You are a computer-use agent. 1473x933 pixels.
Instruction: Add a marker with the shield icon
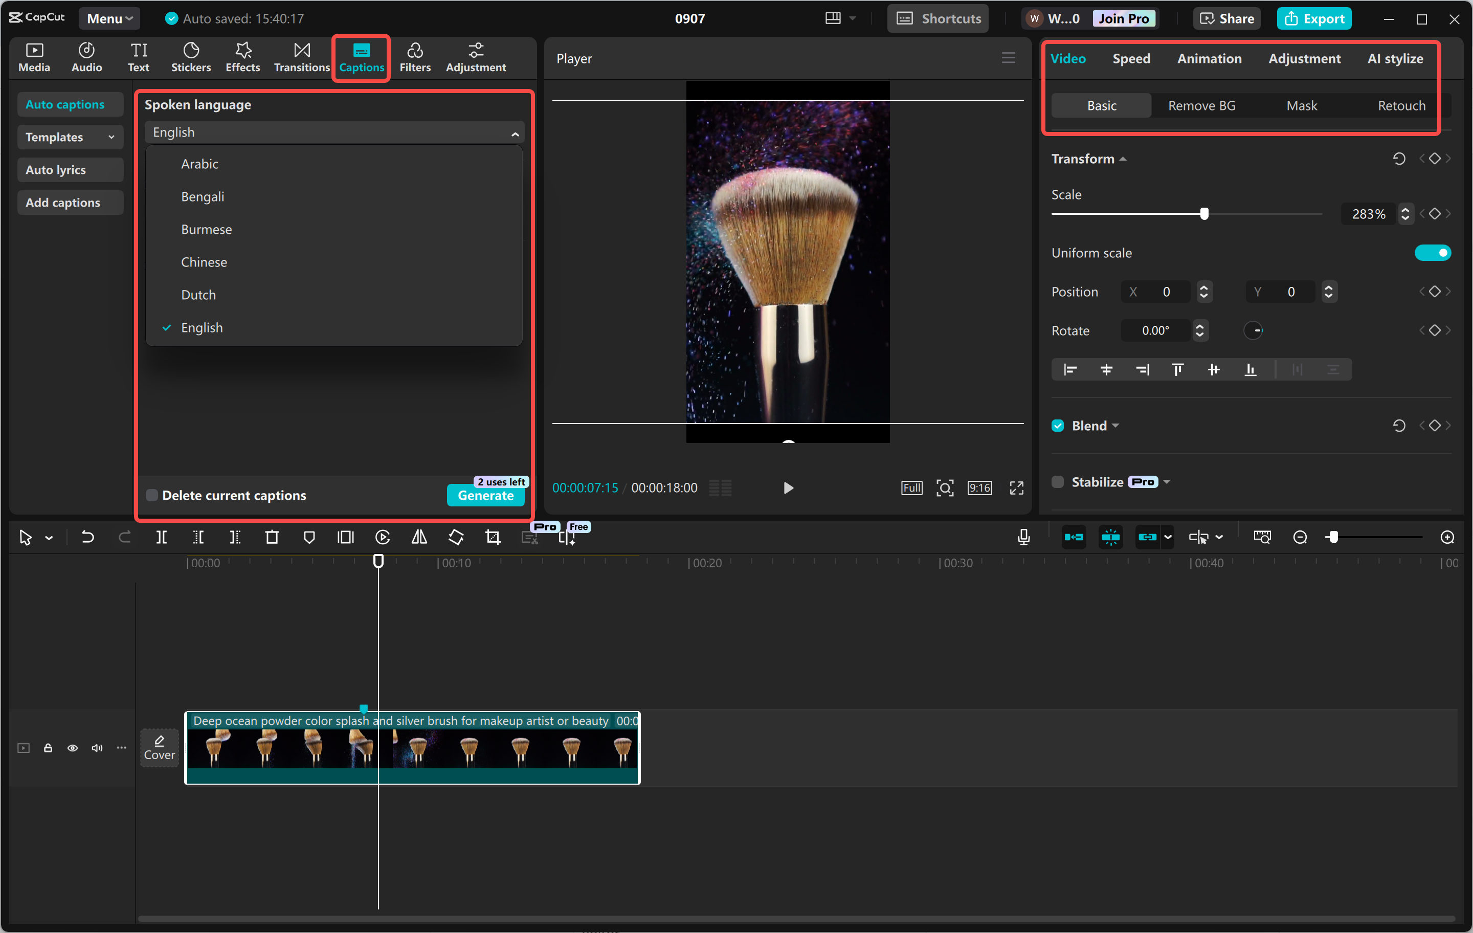309,537
